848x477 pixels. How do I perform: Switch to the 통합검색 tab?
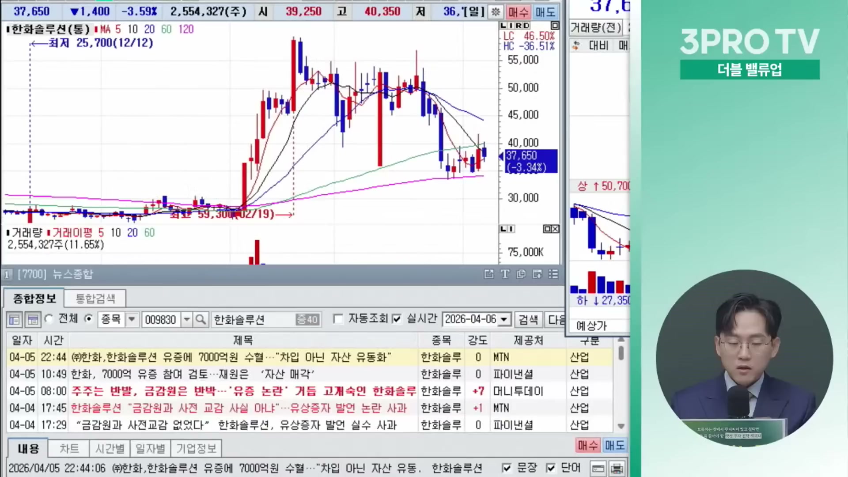click(95, 299)
